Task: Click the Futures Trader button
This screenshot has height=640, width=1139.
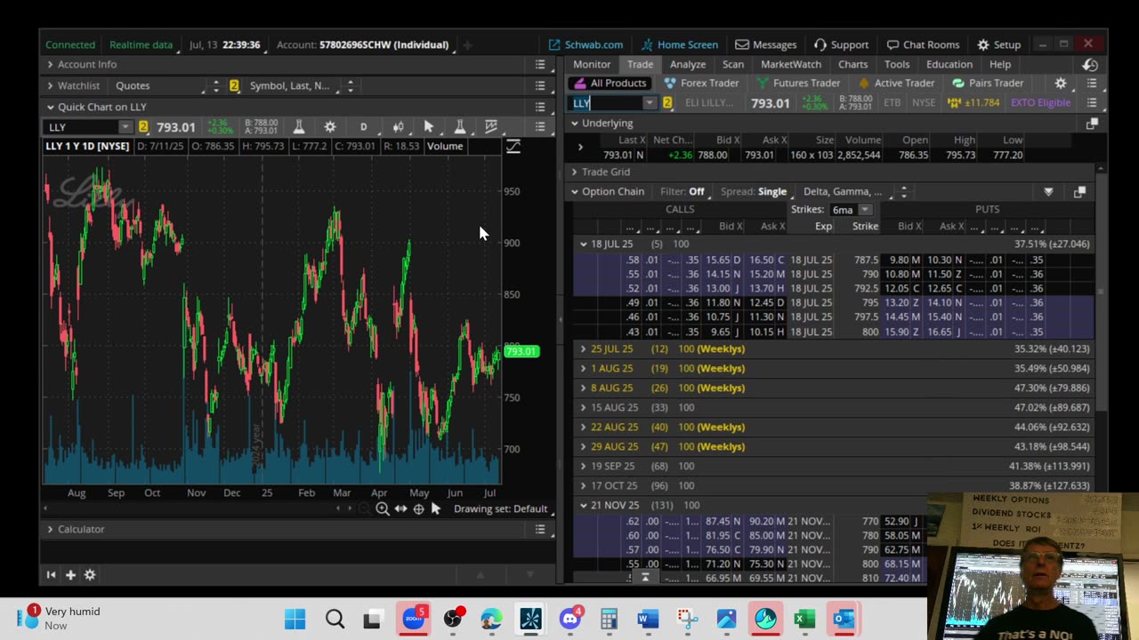Action: [x=797, y=83]
